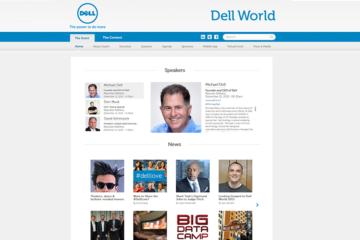Select David Schmoock in speaker list

coord(114,124)
